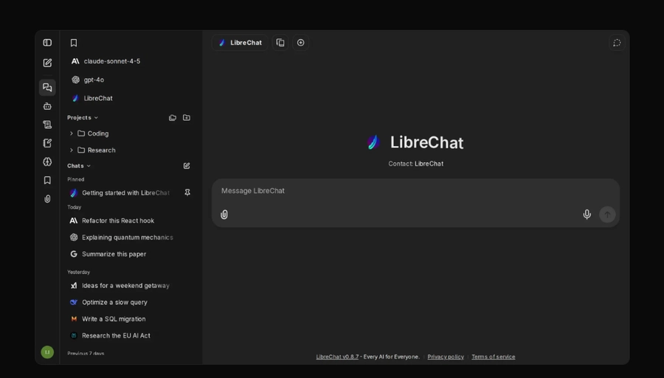Open the Terms of service link
This screenshot has height=378, width=664.
(494, 357)
